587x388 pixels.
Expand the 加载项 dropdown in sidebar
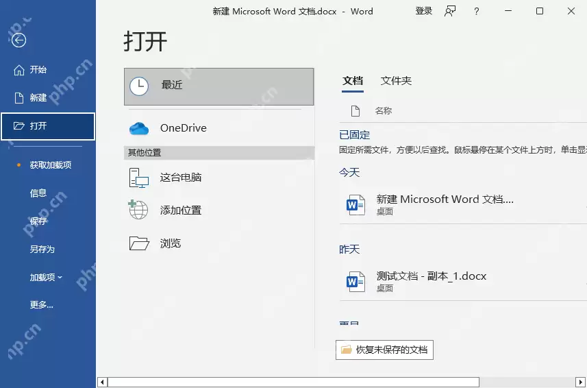tap(47, 277)
